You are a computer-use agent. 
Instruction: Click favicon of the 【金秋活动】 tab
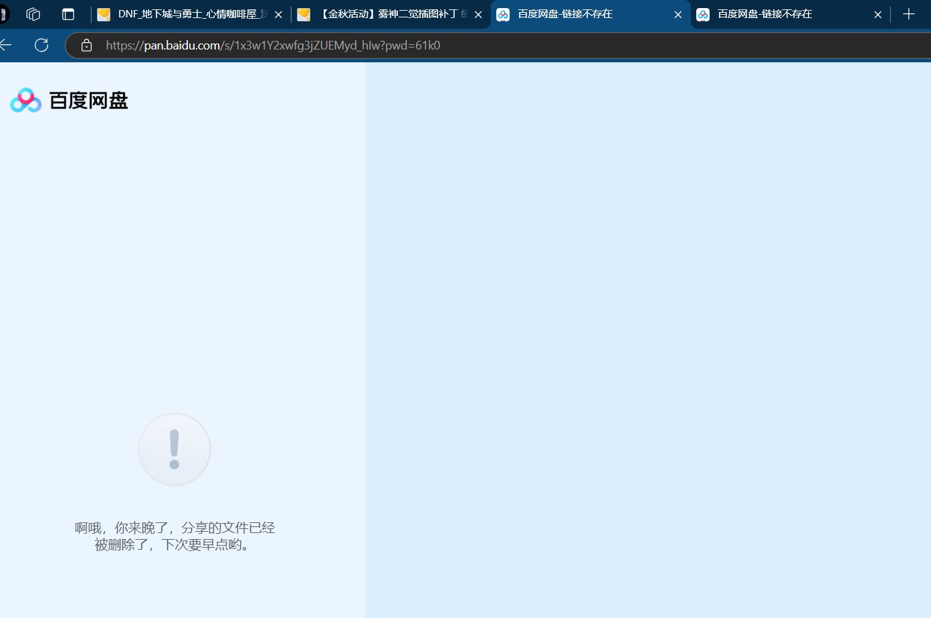pyautogui.click(x=304, y=15)
